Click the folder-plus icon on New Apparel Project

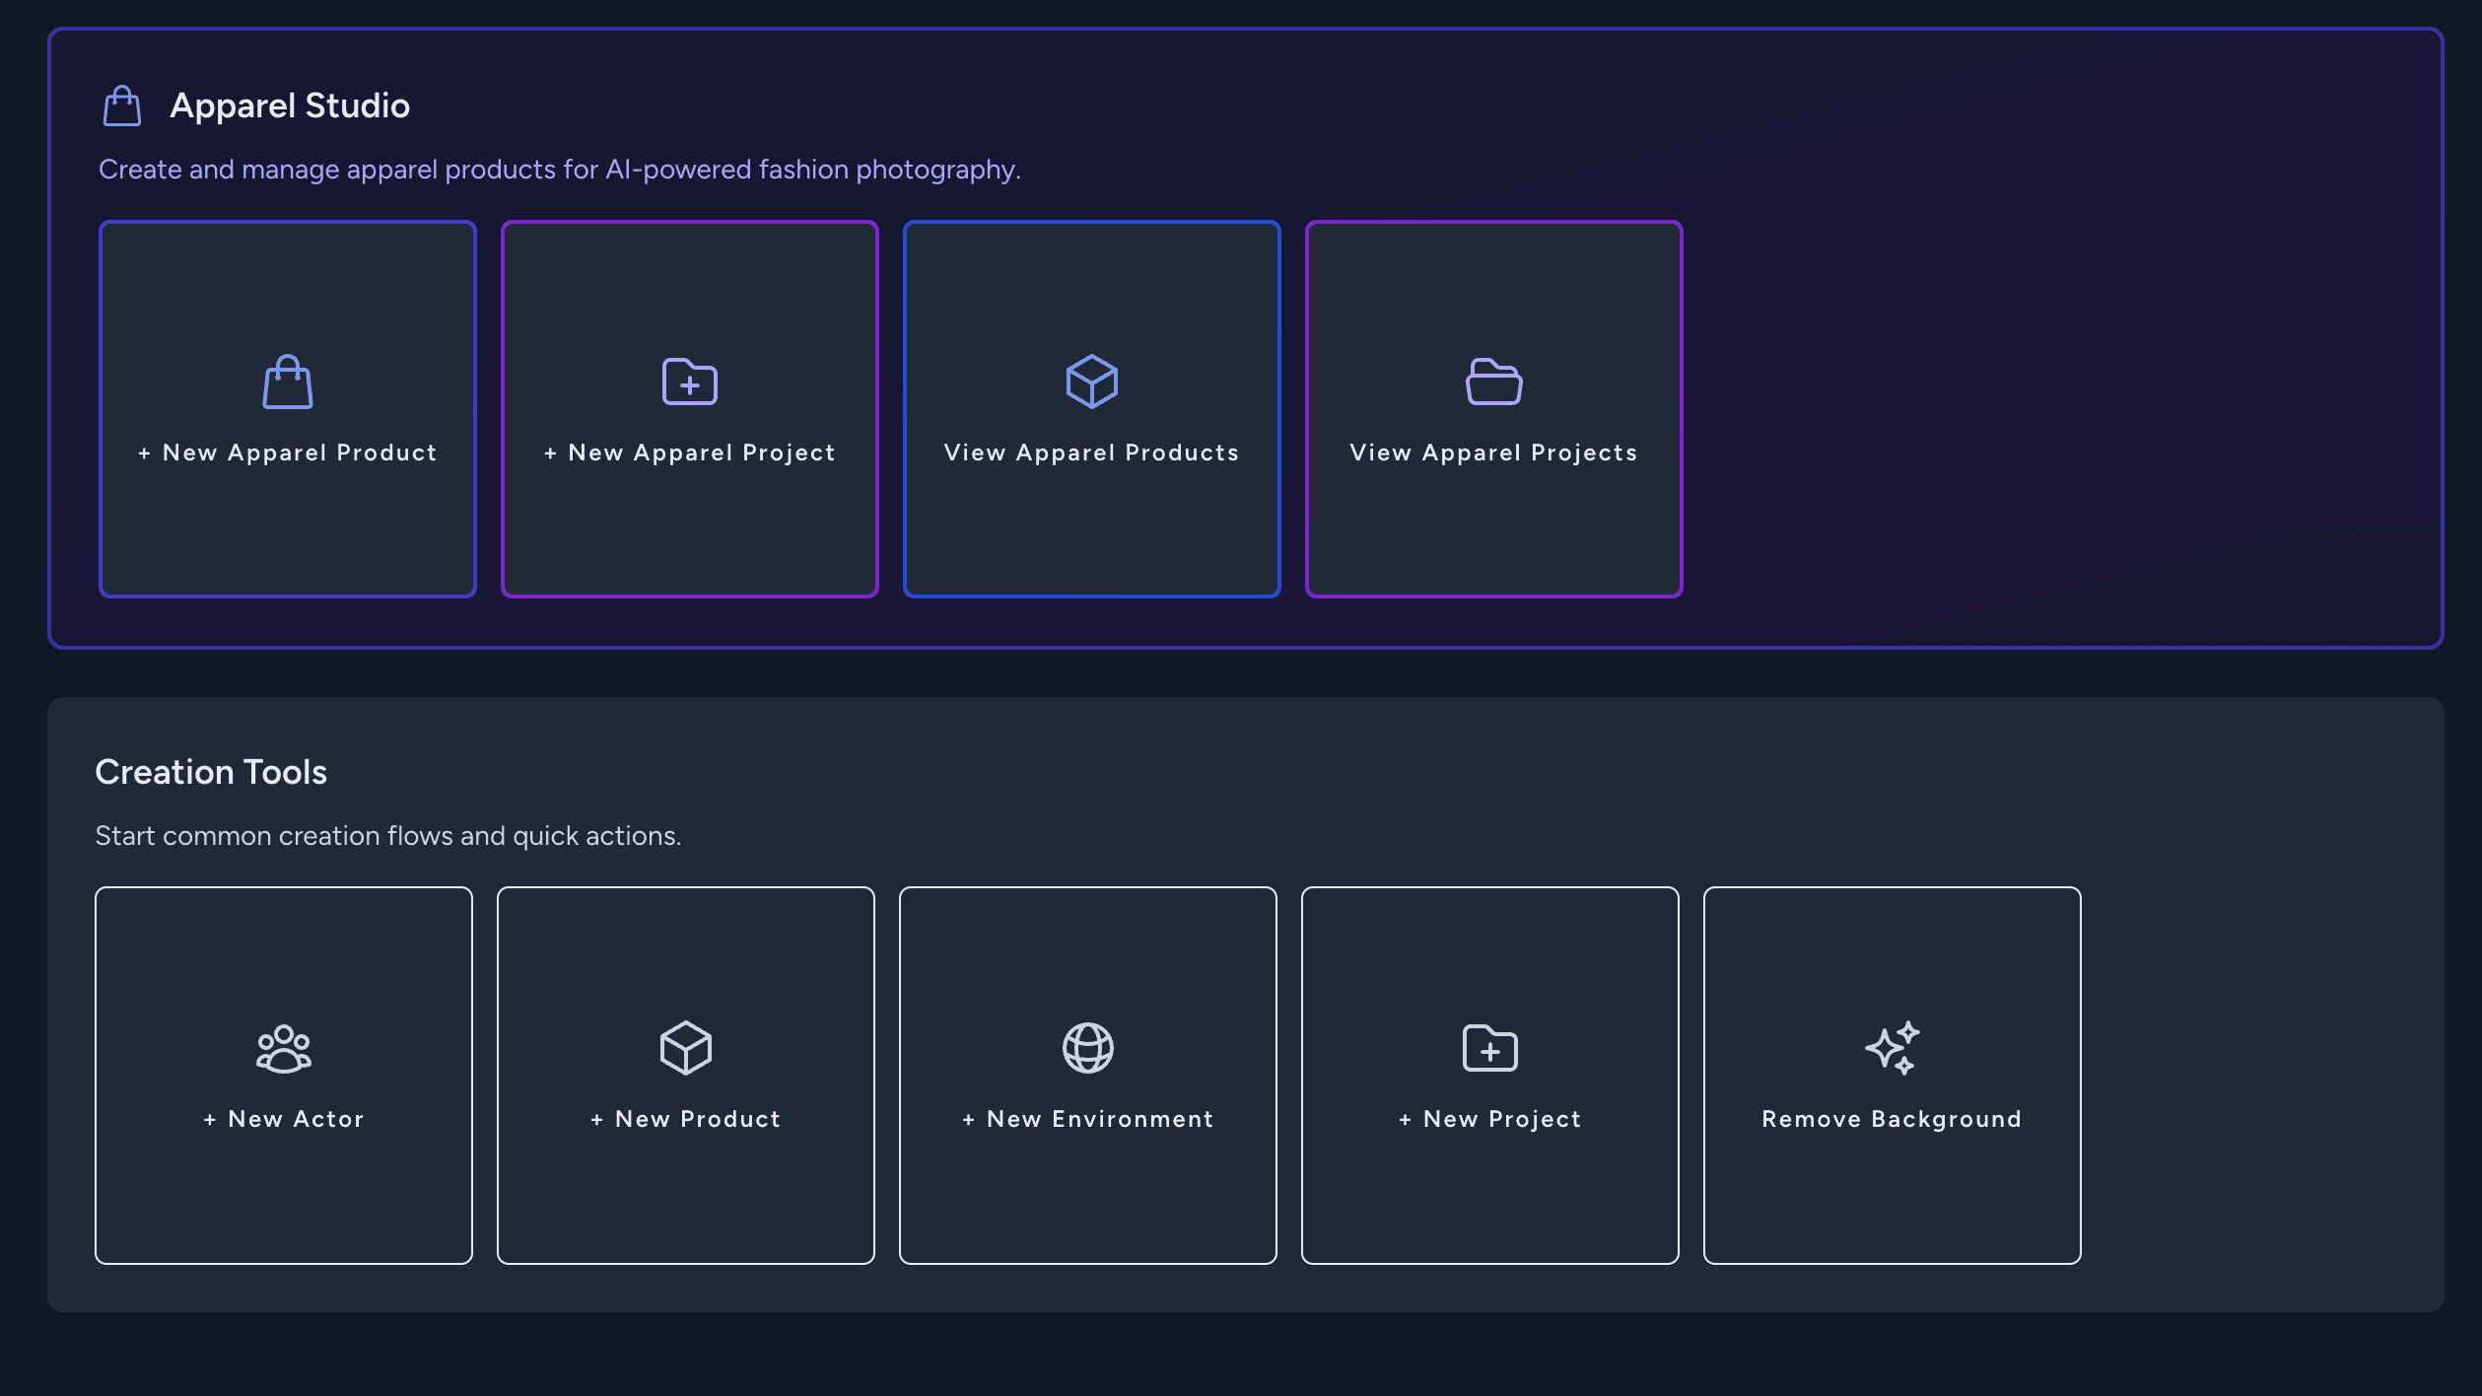690,382
